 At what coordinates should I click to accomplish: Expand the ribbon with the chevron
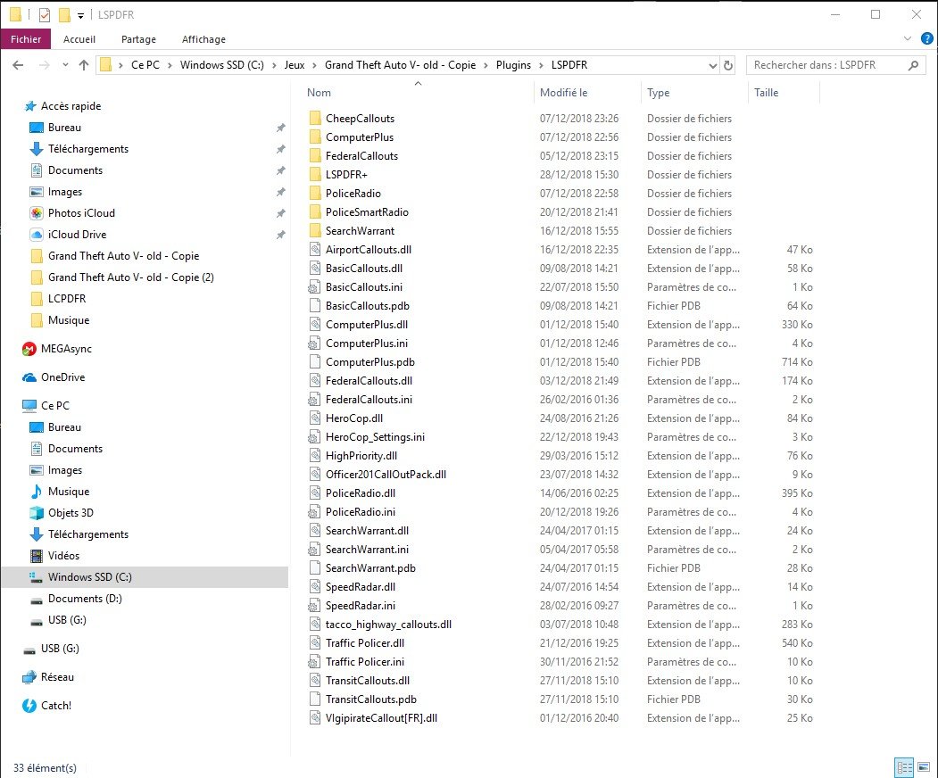(908, 39)
